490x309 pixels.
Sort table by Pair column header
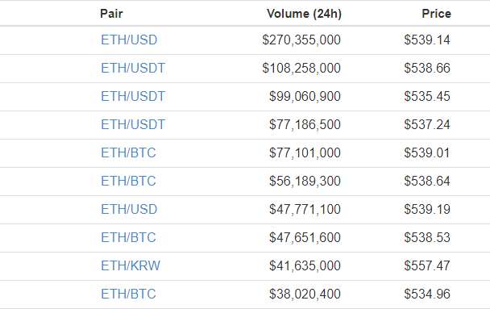[111, 14]
